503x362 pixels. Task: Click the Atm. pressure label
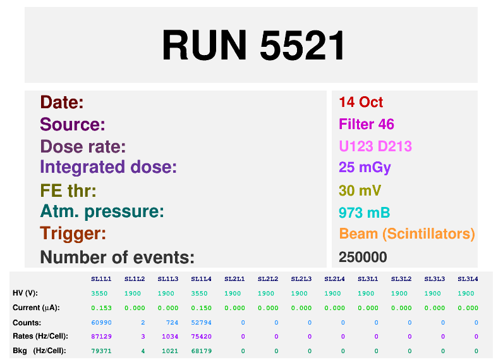tap(102, 211)
